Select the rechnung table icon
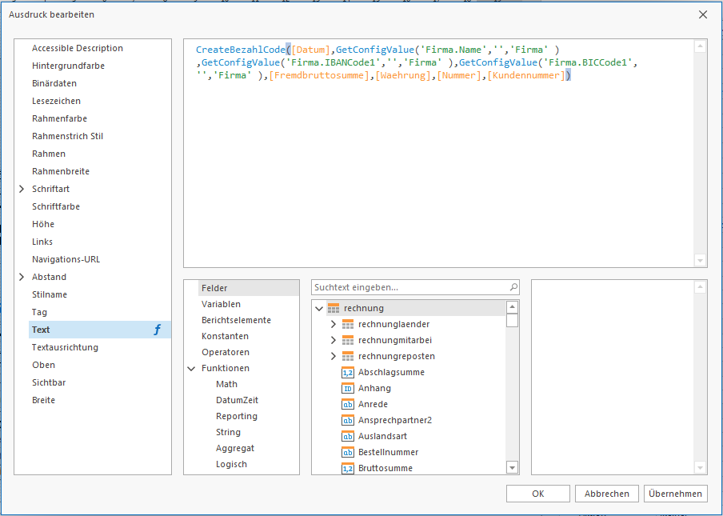 [x=333, y=308]
